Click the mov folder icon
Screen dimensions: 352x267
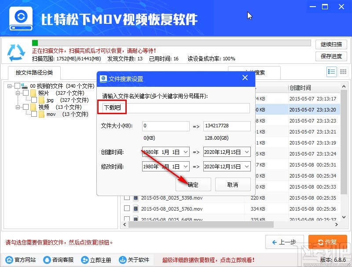point(41,114)
